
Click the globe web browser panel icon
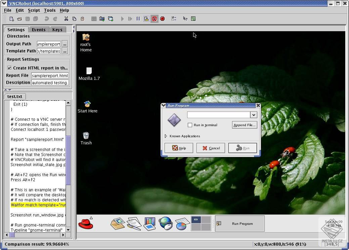166,223
